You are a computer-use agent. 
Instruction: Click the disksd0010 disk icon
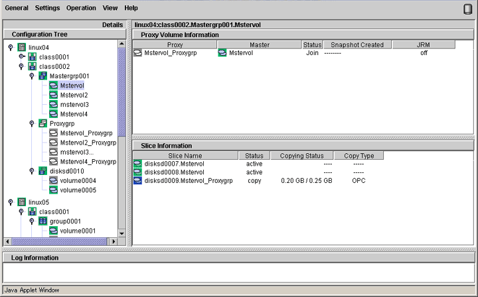click(x=43, y=171)
